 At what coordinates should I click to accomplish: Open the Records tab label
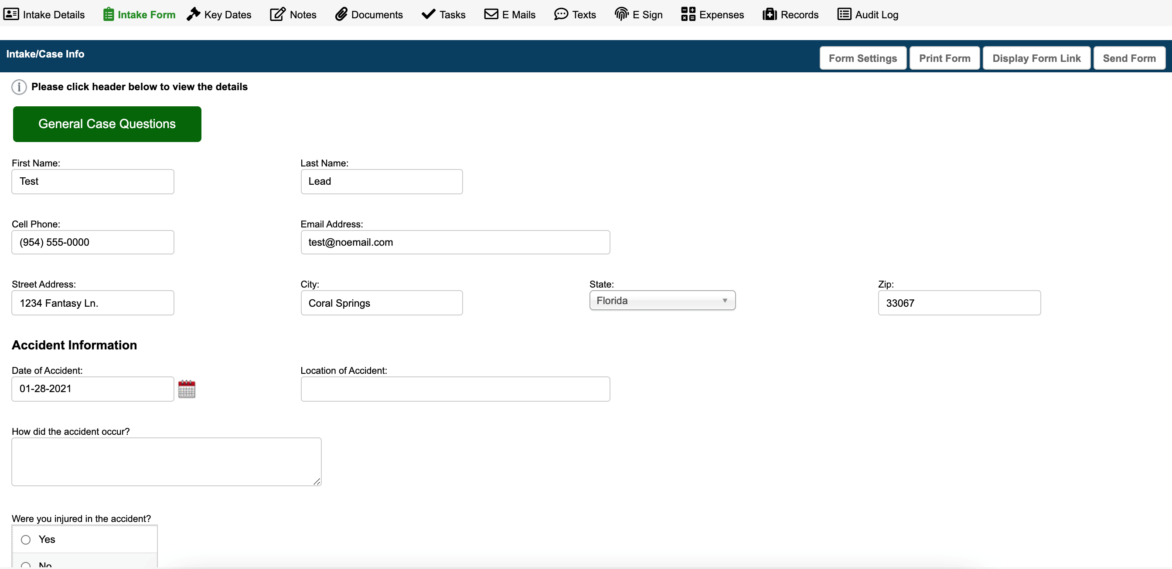pos(799,14)
